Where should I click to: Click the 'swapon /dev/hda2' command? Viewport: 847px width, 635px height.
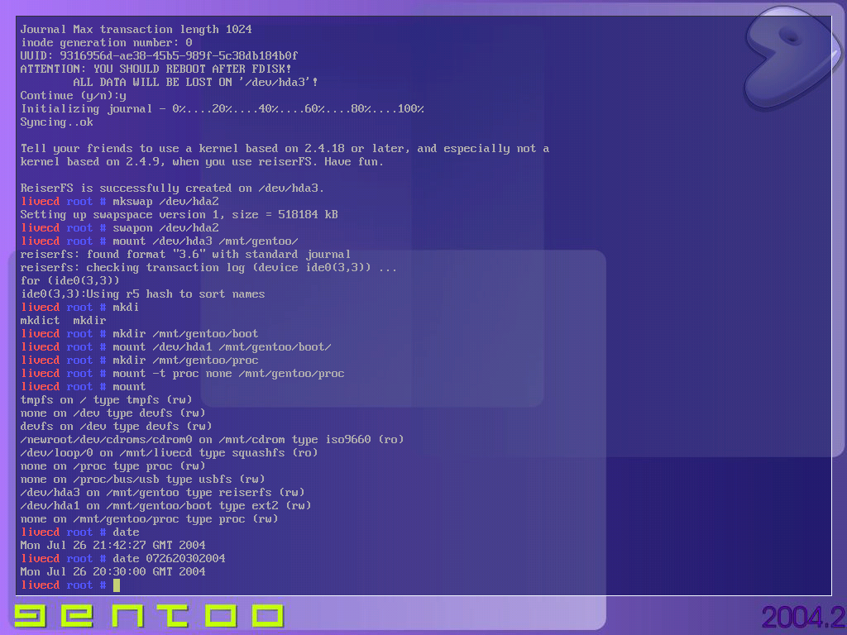pos(165,228)
